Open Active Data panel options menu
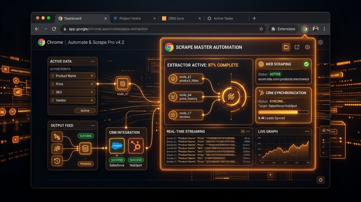The height and width of the screenshot is (202, 361). [x=93, y=61]
